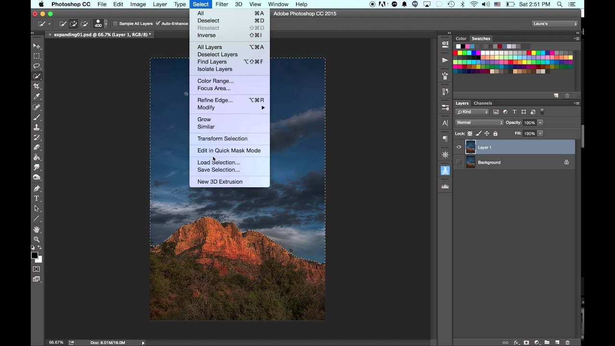
Task: Open the Fill slider dropdown arrow
Action: [x=541, y=134]
